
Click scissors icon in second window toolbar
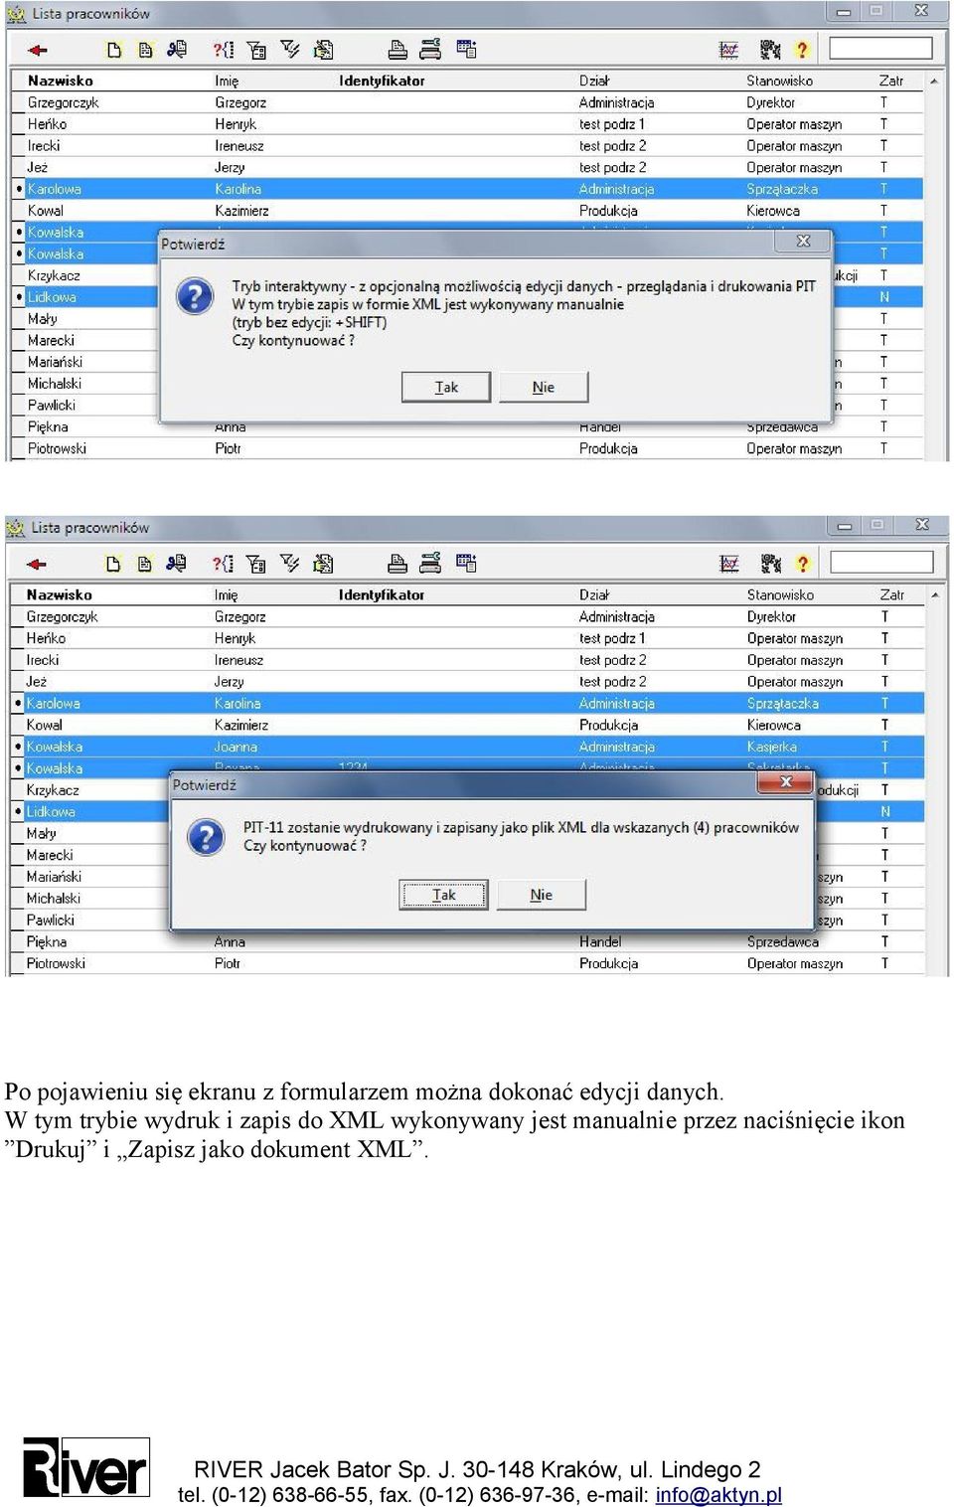click(176, 563)
